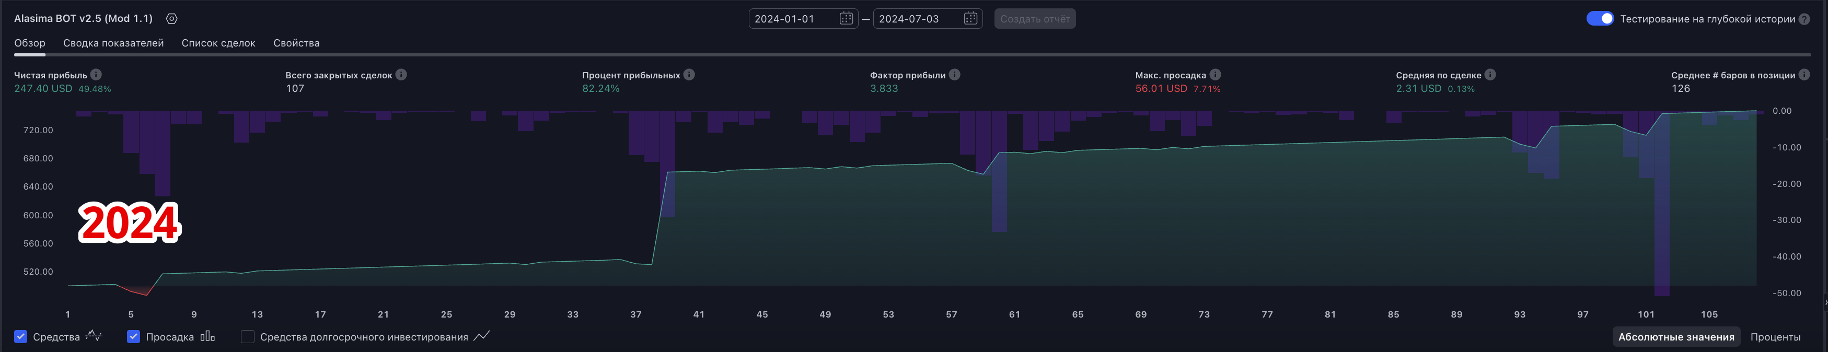
Task: Click drawdown percent 7.71%
Action: (1207, 89)
